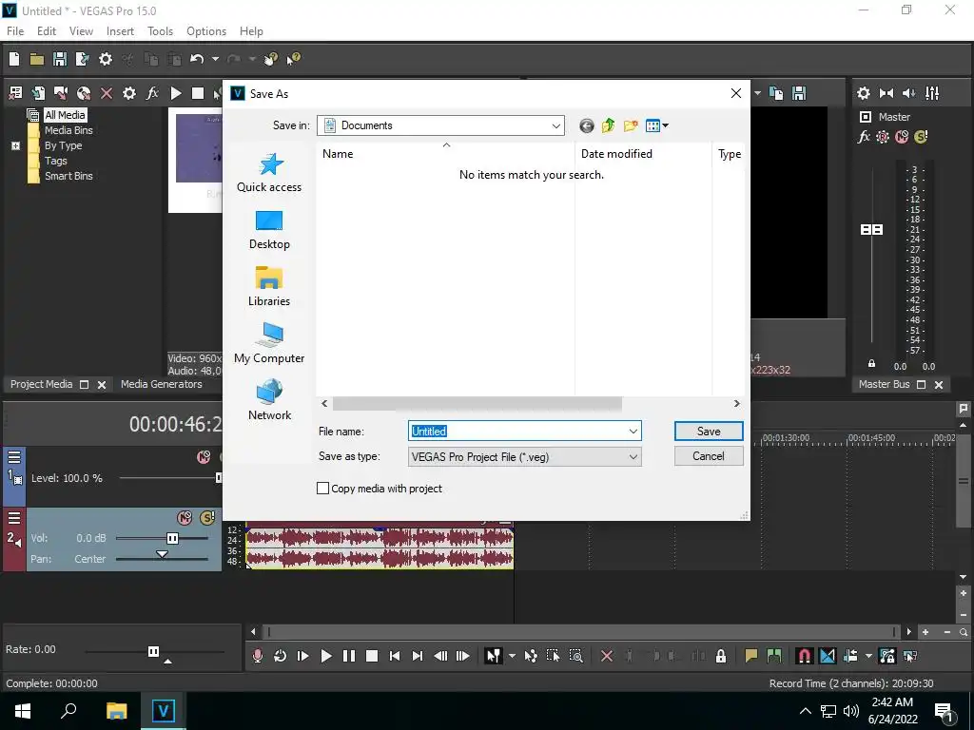Open the Insert menu

click(x=120, y=31)
